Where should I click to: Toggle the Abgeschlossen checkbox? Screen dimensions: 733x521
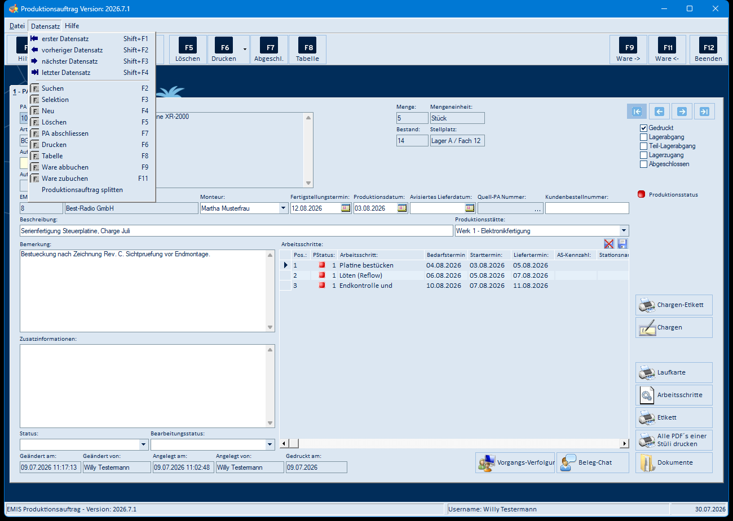(x=643, y=164)
